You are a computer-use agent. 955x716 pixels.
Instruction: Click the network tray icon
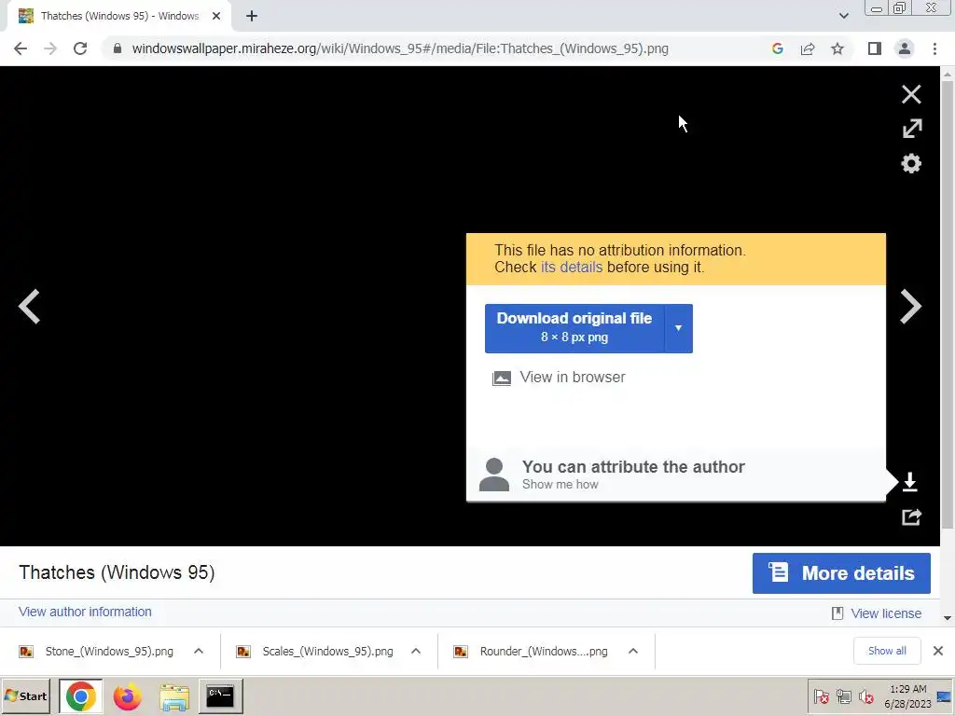[x=843, y=695]
